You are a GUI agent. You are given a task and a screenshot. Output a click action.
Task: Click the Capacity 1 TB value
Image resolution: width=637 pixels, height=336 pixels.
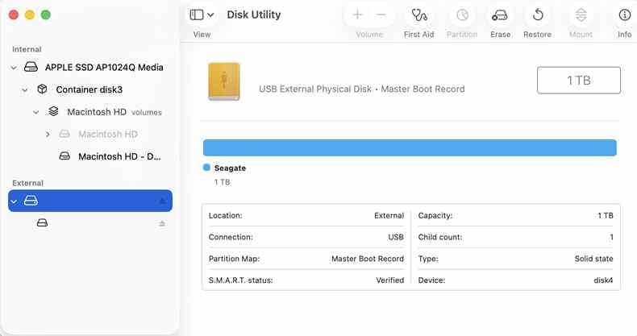[x=606, y=215]
